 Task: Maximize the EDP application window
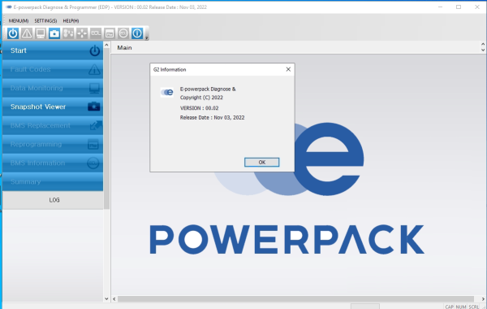(459, 7)
